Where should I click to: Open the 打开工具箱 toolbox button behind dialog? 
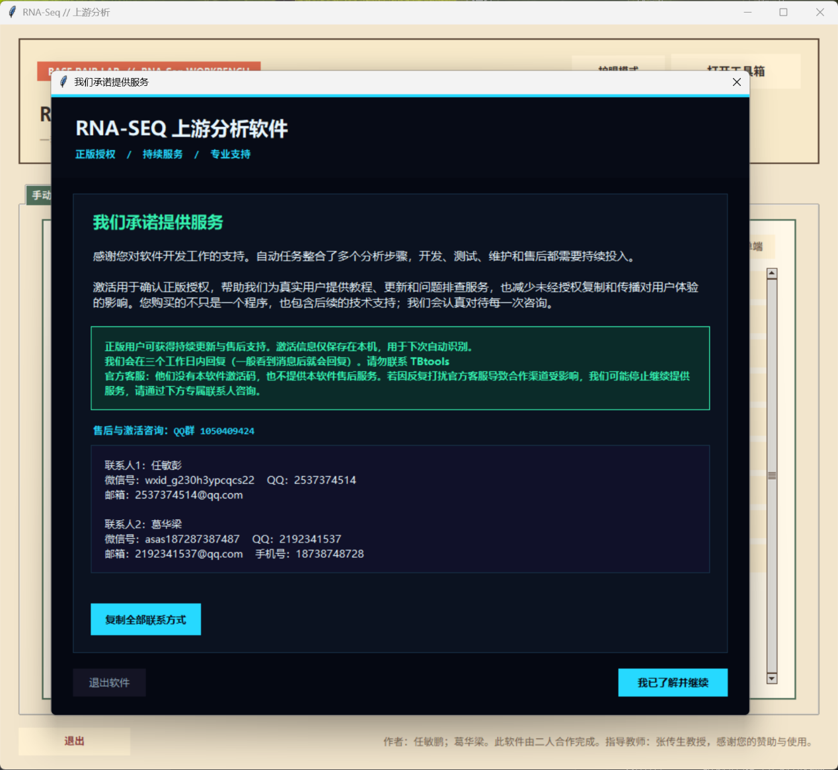coord(736,71)
